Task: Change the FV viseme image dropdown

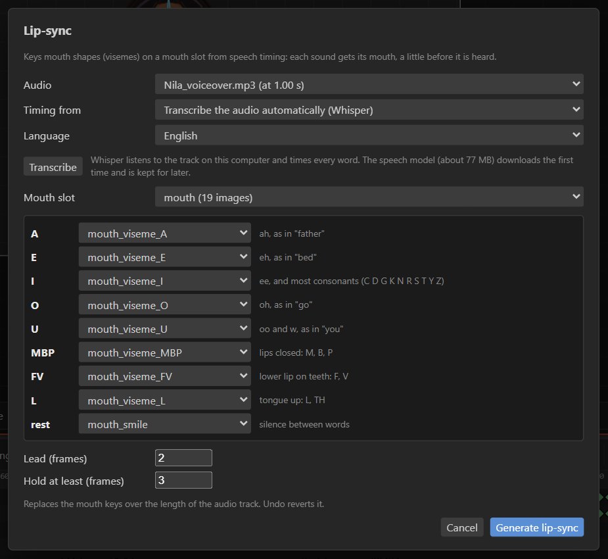Action: coord(165,376)
